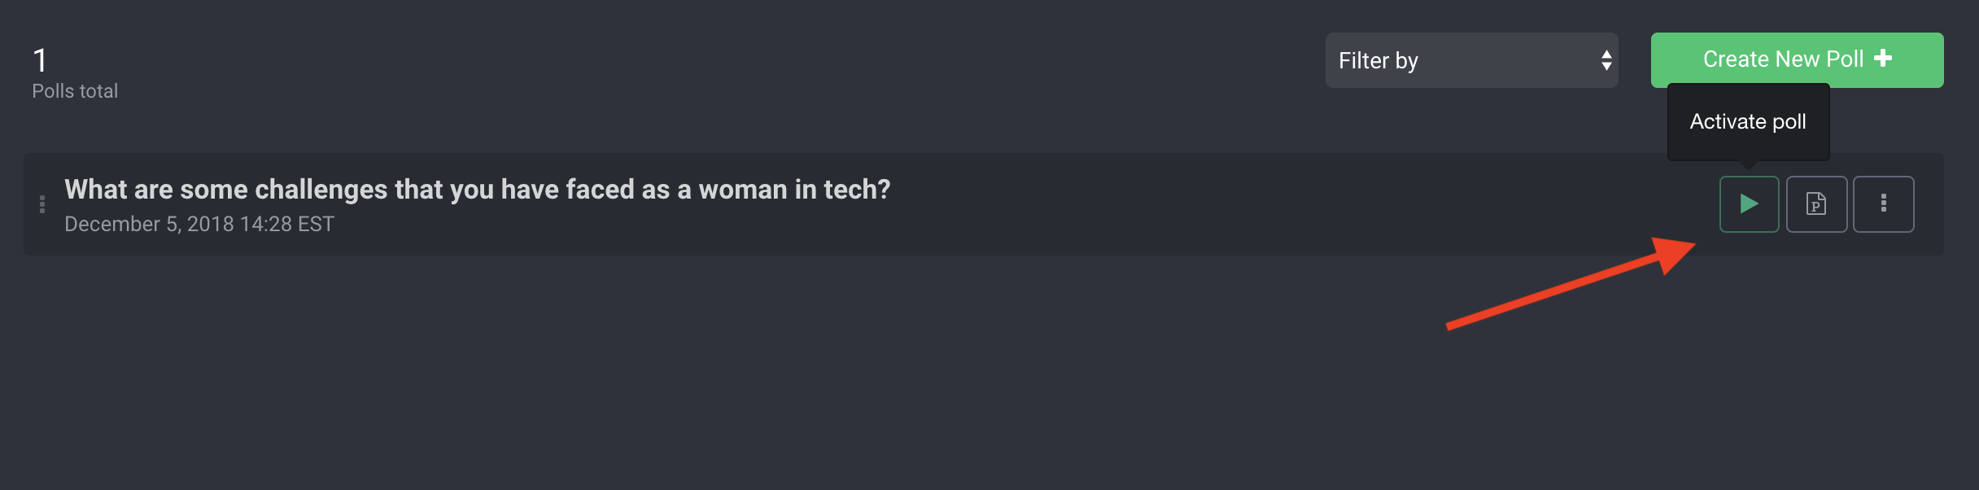Viewport: 1979px width, 490px height.
Task: Activate the poll with the green play button
Action: (1749, 204)
